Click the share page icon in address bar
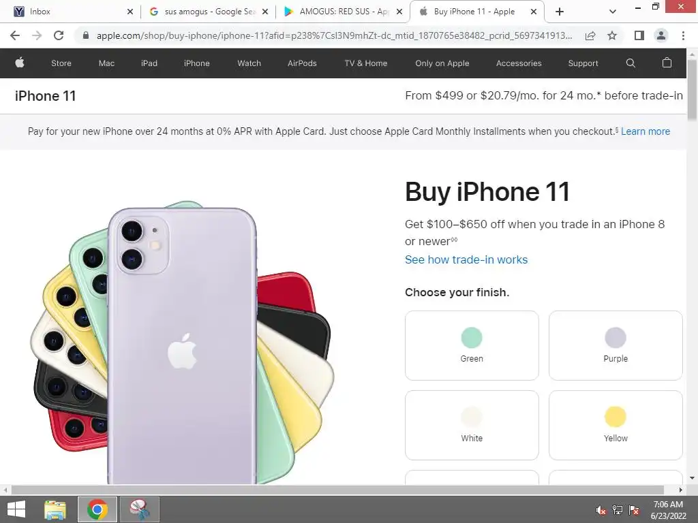This screenshot has width=698, height=523. [590, 35]
